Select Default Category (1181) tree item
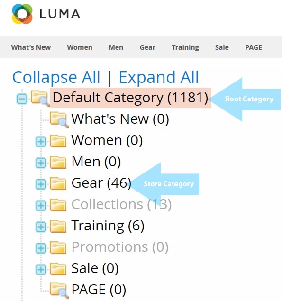 (x=130, y=98)
